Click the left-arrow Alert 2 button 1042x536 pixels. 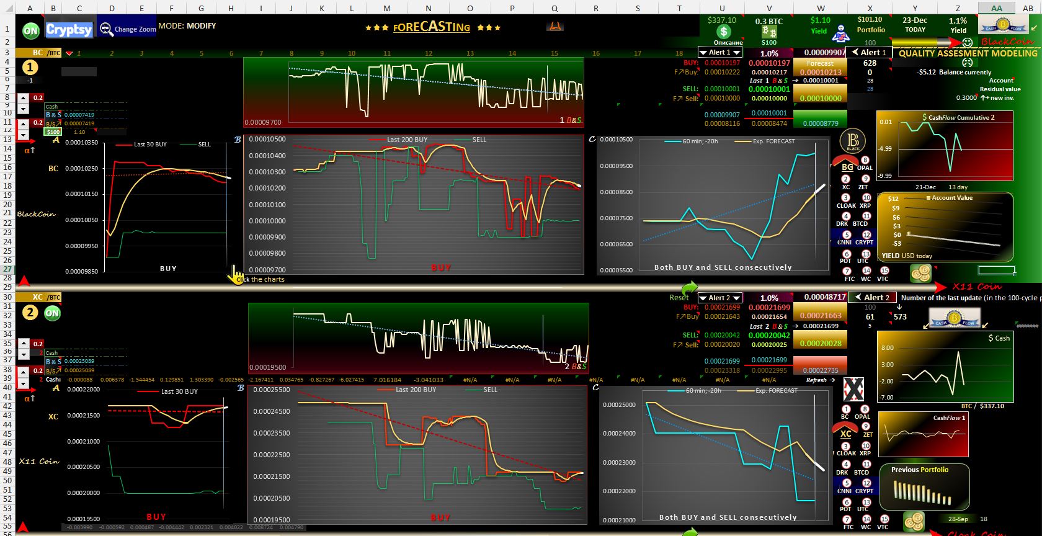click(x=873, y=297)
